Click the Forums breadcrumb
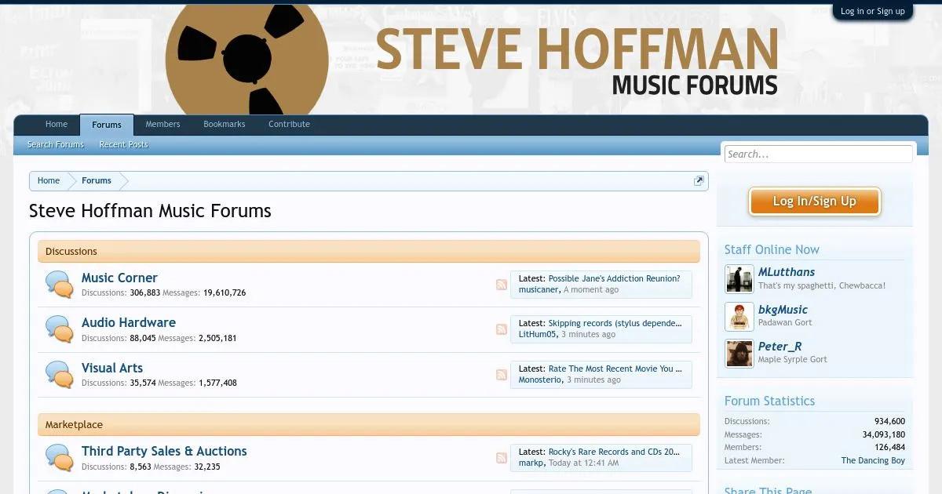The height and width of the screenshot is (494, 942). pyautogui.click(x=97, y=181)
